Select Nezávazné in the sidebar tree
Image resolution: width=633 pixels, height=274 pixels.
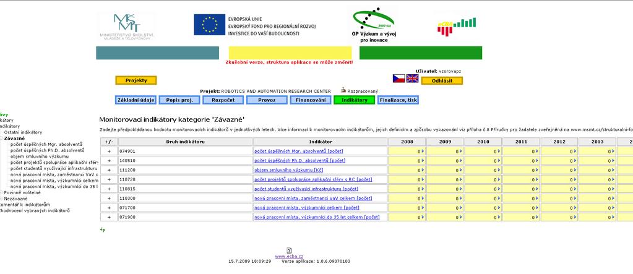tap(15, 199)
